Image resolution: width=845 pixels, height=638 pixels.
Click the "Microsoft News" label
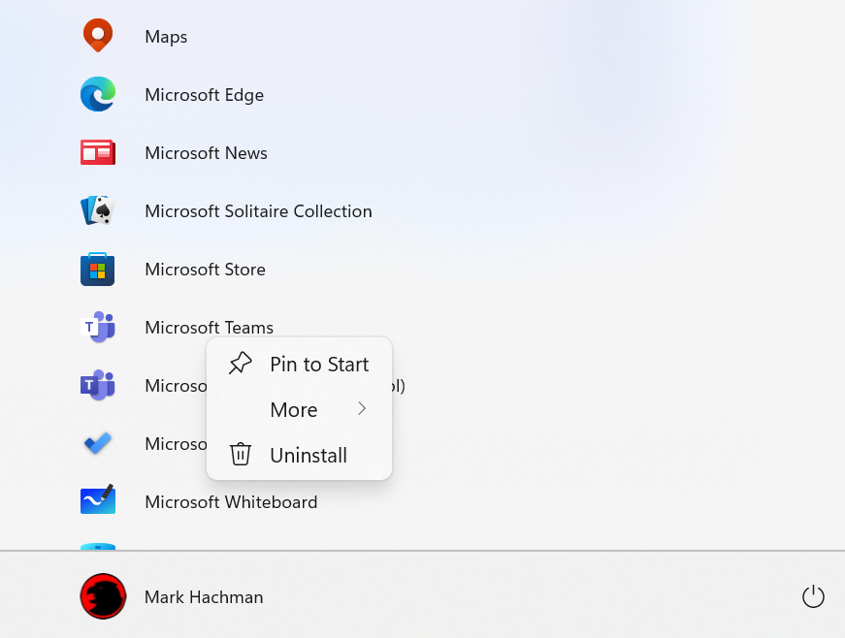pyautogui.click(x=206, y=153)
